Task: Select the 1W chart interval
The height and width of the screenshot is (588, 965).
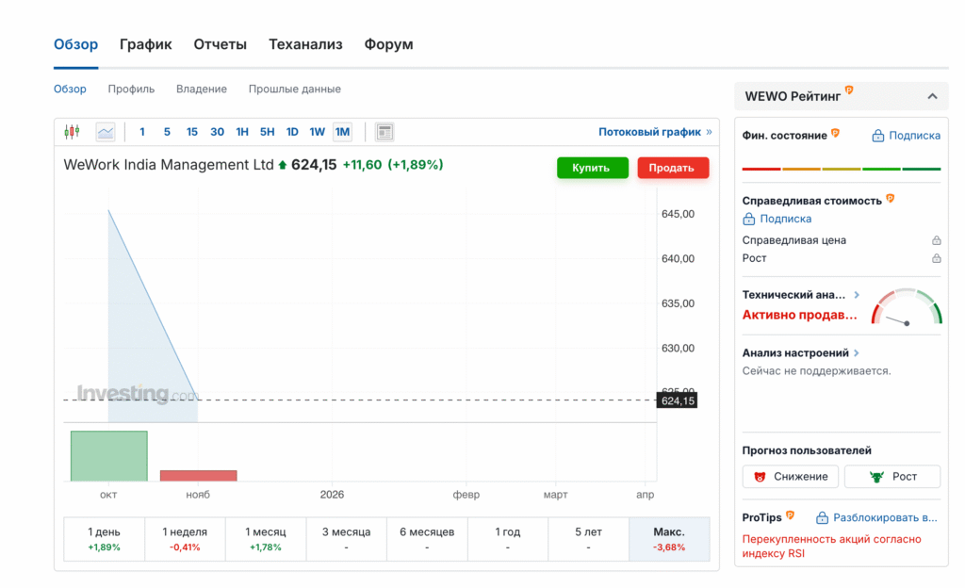Action: (x=318, y=132)
